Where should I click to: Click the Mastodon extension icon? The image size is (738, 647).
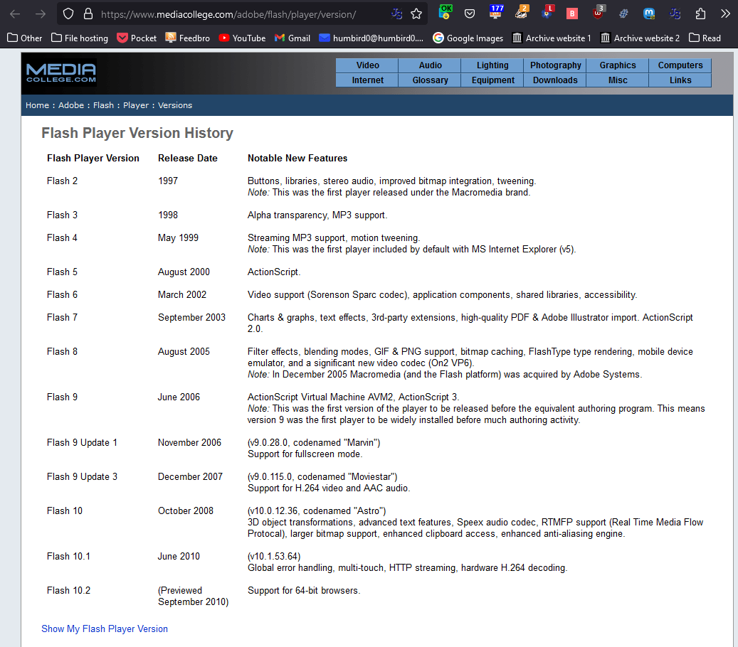[649, 14]
